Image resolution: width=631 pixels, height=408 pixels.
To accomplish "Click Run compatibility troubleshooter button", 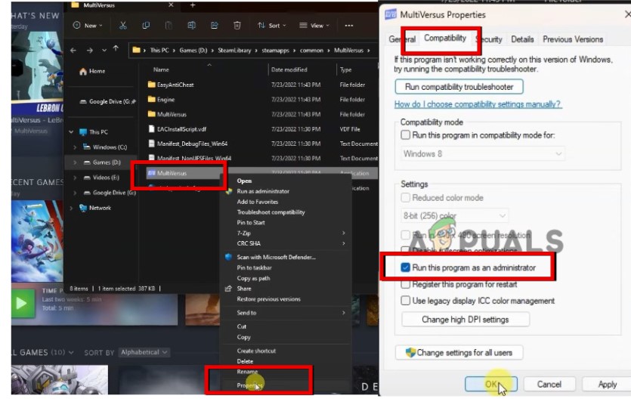I will 459,87.
